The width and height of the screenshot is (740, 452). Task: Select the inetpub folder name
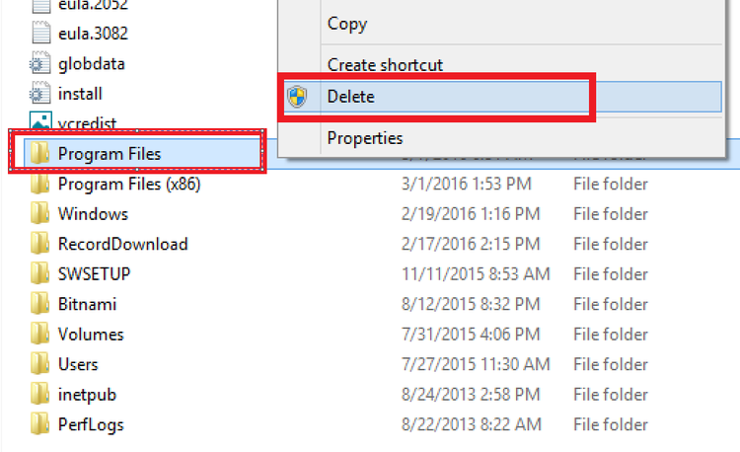tap(87, 395)
